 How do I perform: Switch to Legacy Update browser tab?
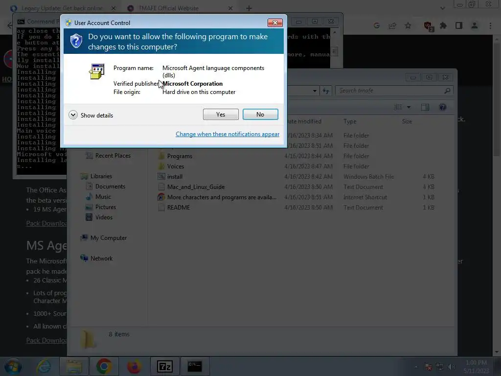coord(62,8)
